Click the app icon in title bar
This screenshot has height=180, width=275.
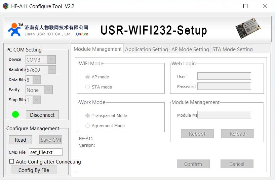pyautogui.click(x=6, y=6)
